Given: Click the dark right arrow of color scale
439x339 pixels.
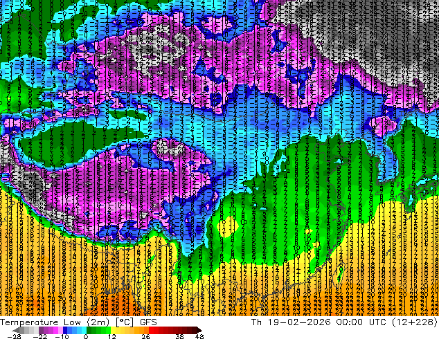Looking at the screenshot, I should tap(199, 330).
